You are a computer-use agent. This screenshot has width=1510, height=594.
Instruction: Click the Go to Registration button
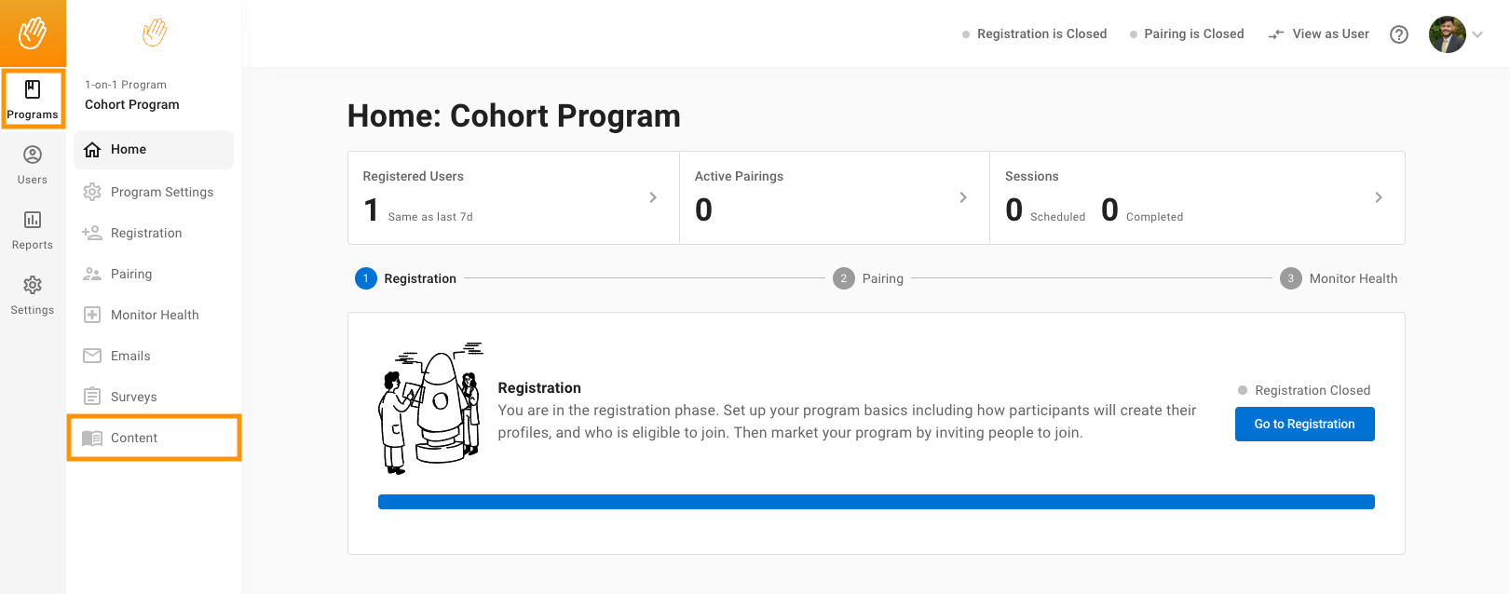(1305, 424)
